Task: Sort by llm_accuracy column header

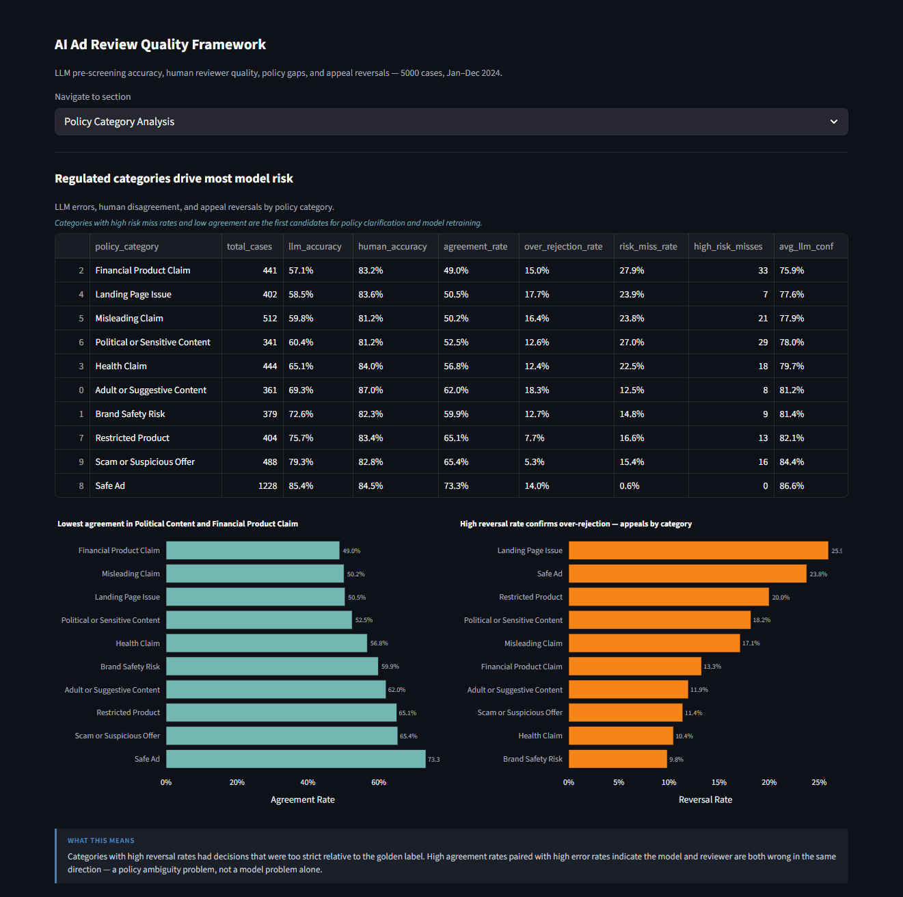Action: (318, 246)
